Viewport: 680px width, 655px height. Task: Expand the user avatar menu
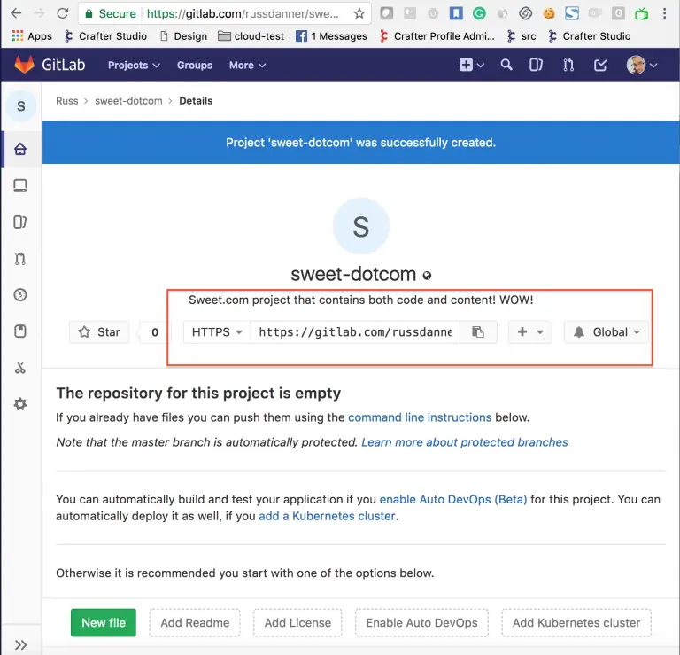point(642,65)
